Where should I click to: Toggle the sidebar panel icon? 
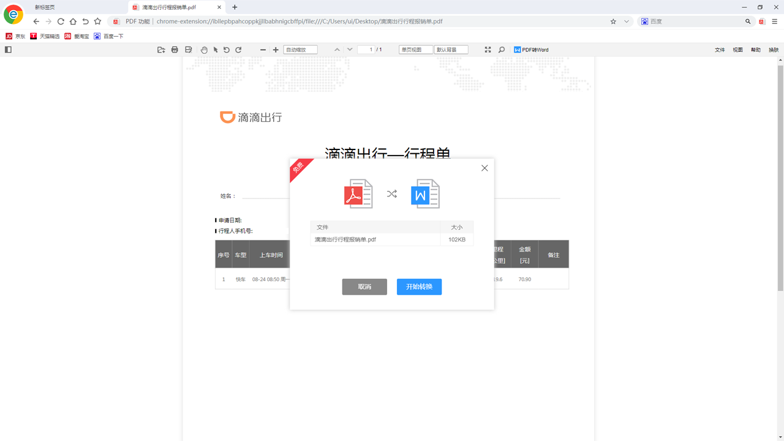click(x=8, y=50)
